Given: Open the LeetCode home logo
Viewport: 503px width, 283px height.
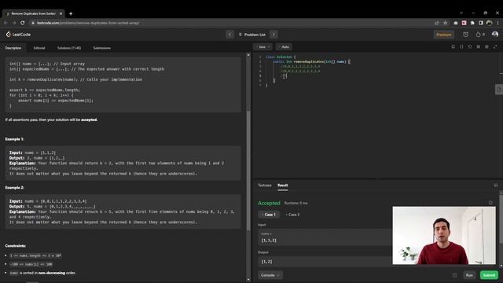Looking at the screenshot, I should pos(18,35).
